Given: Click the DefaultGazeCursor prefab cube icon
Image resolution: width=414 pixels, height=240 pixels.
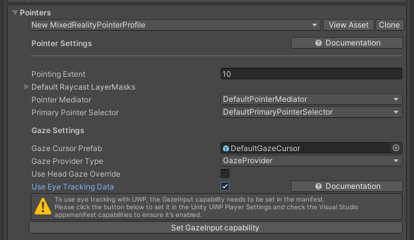Looking at the screenshot, I should (x=226, y=148).
